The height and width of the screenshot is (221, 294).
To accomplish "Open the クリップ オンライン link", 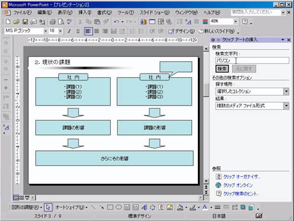I will 238,185.
